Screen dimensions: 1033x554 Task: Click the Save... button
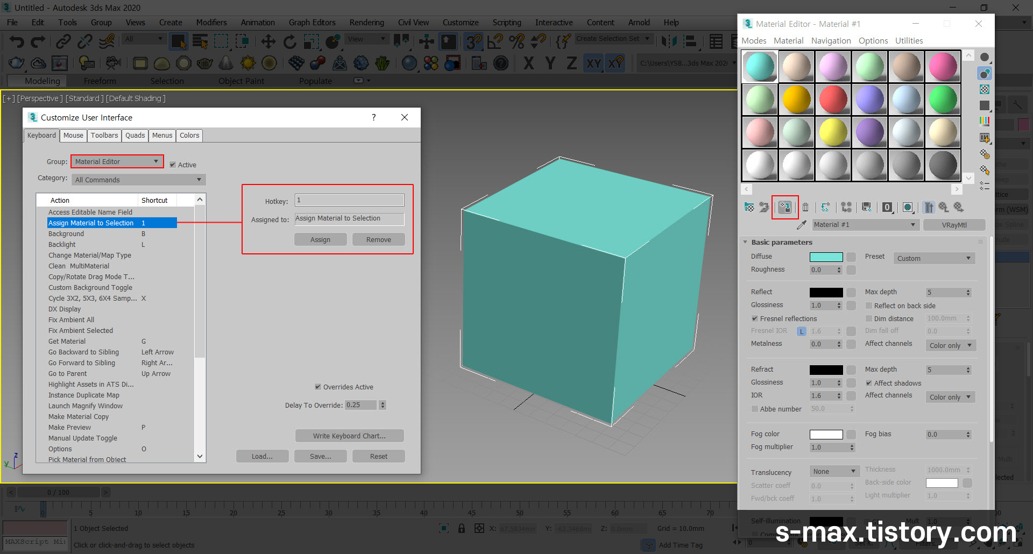(x=320, y=456)
